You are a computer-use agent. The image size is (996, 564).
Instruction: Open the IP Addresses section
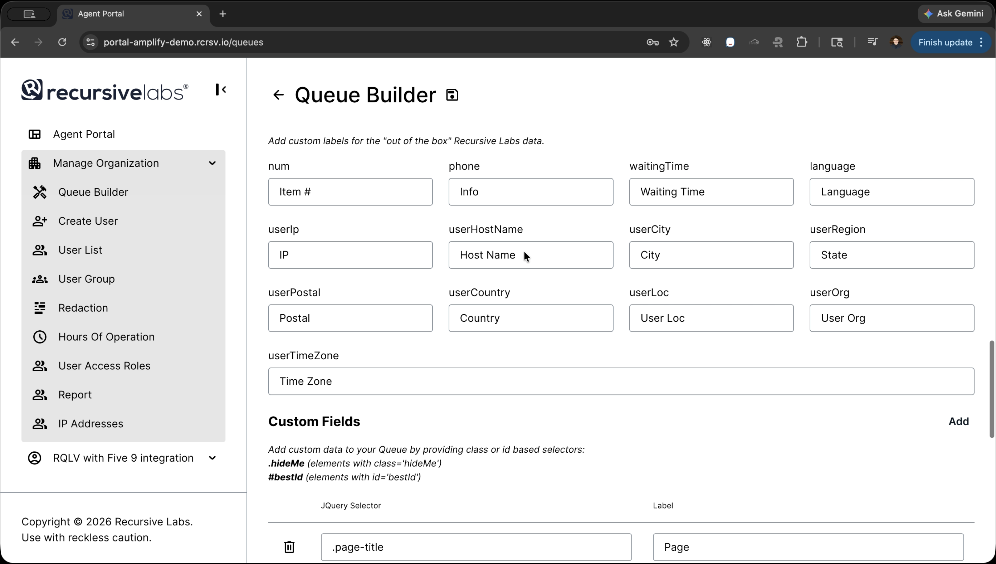(x=90, y=424)
